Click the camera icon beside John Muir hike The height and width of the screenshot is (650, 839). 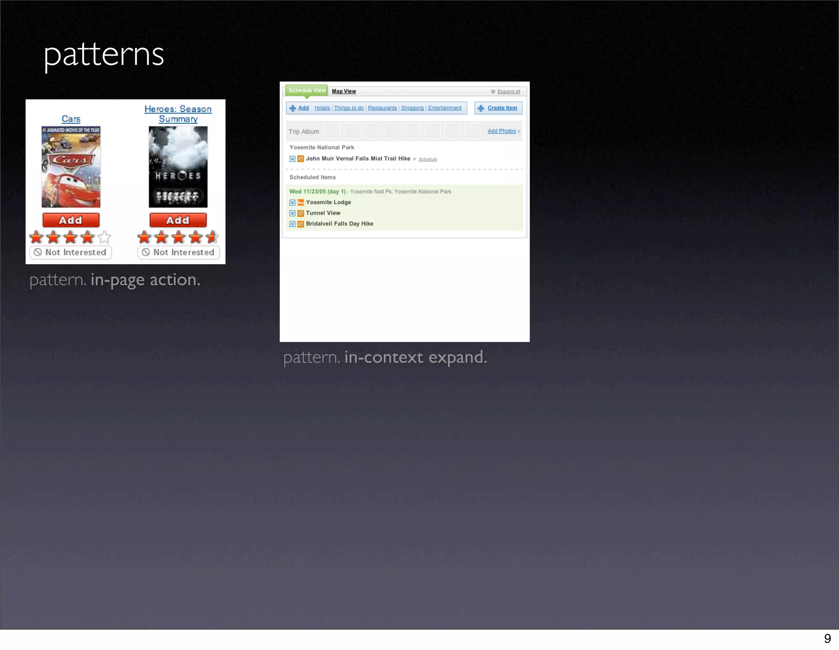(x=301, y=159)
